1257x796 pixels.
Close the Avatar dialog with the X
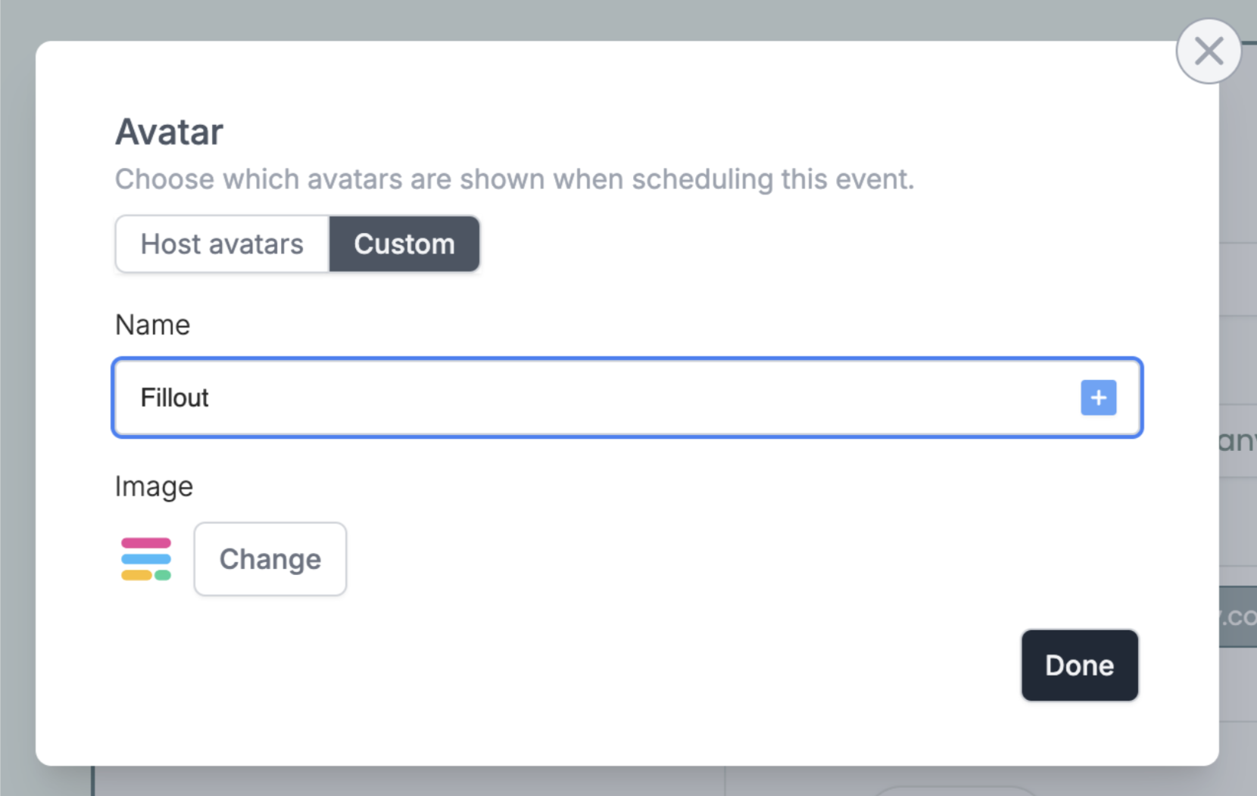point(1209,51)
